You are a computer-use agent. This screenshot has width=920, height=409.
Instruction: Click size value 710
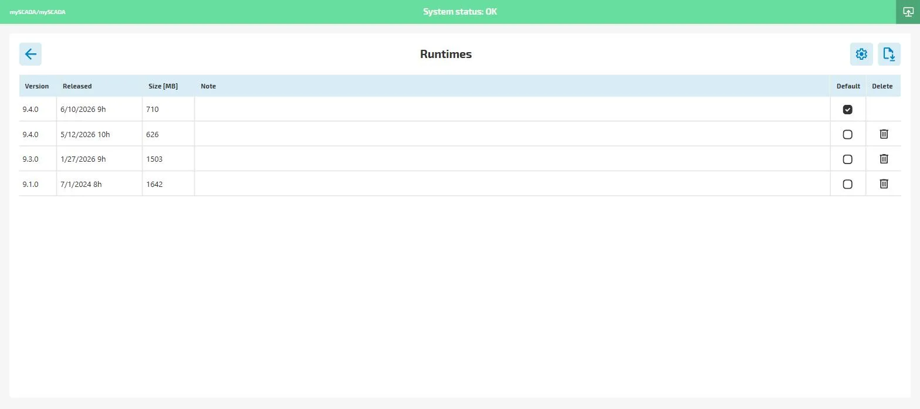click(153, 110)
